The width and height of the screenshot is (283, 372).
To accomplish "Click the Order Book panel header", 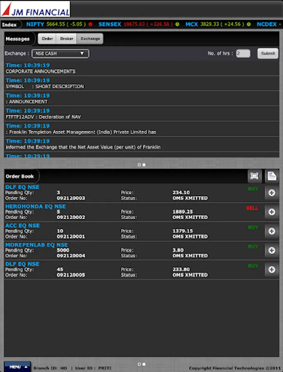I will (x=20, y=176).
